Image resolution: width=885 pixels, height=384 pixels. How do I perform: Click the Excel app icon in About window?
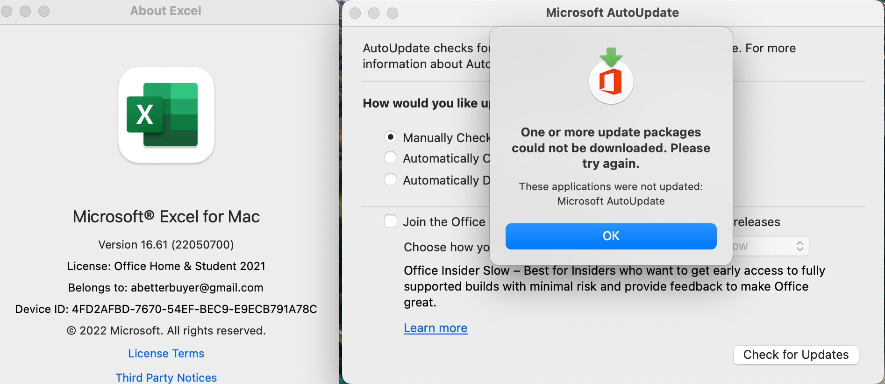click(x=166, y=115)
